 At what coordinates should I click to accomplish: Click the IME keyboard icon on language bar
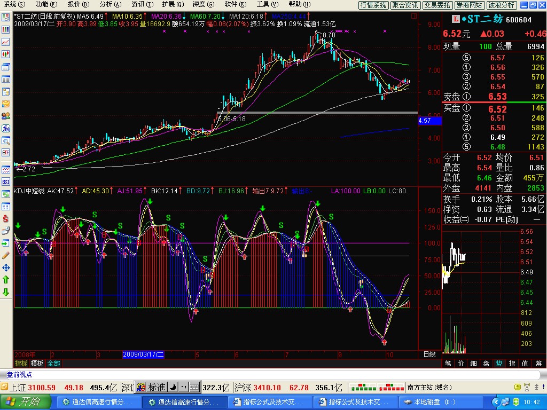[194, 387]
